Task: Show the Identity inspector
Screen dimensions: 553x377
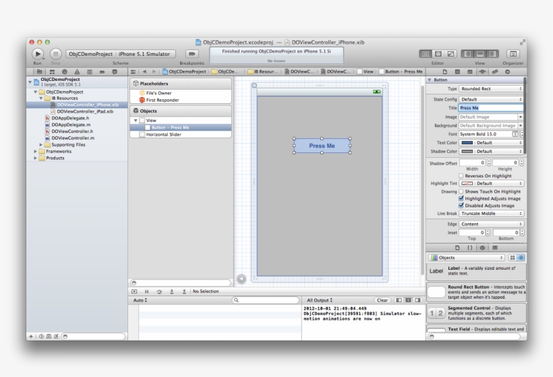Action: click(470, 72)
